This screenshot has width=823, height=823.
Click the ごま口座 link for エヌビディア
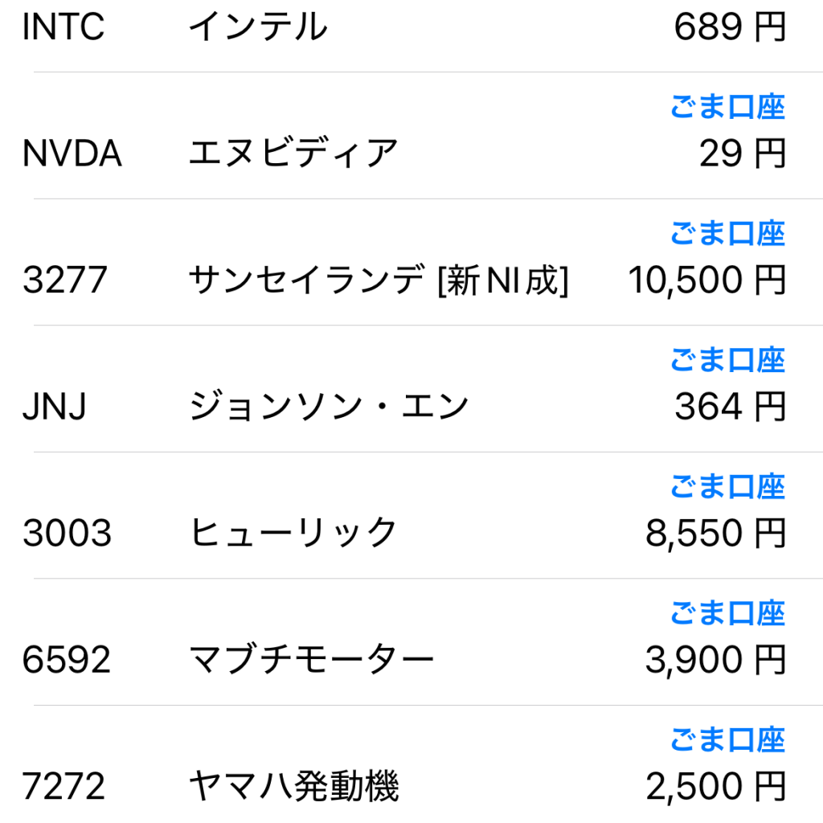[x=727, y=107]
